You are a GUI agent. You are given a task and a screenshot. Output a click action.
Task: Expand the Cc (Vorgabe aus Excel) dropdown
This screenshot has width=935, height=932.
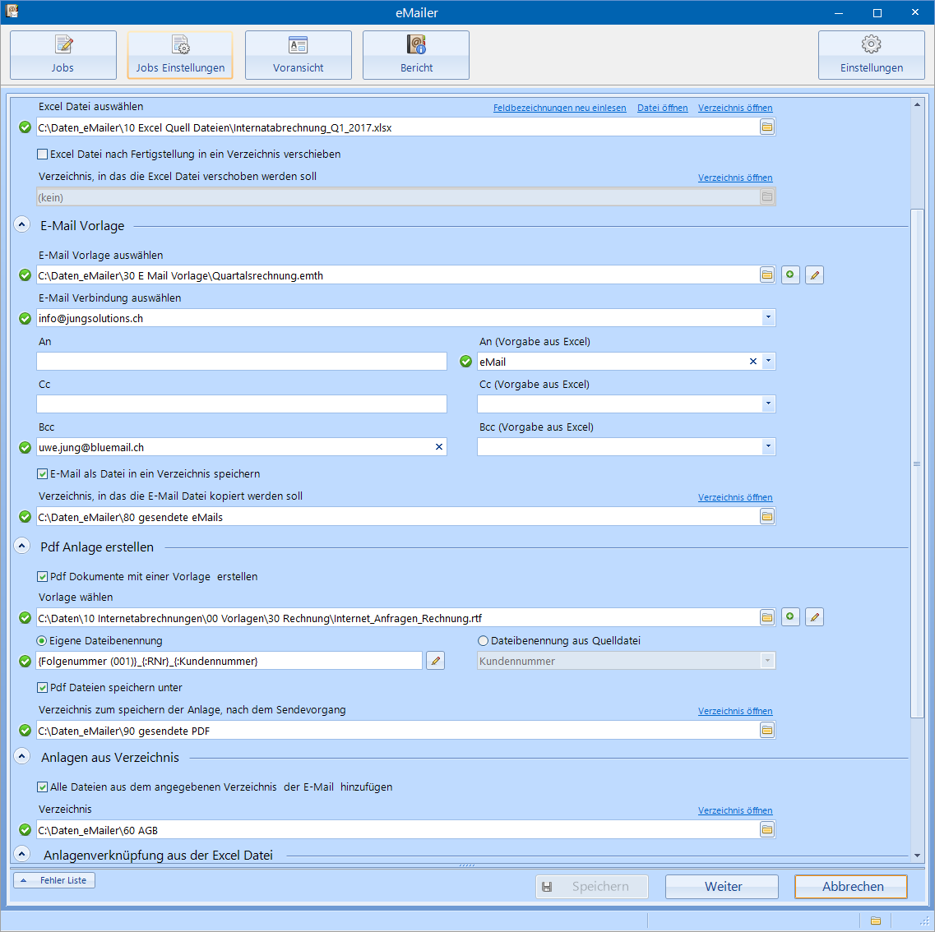click(767, 404)
